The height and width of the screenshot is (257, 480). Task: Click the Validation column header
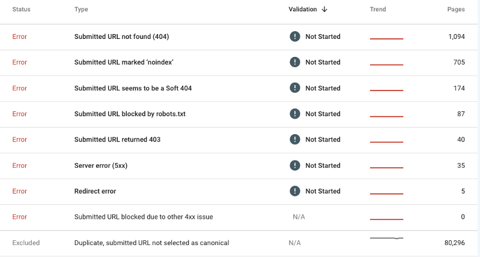pyautogui.click(x=302, y=10)
